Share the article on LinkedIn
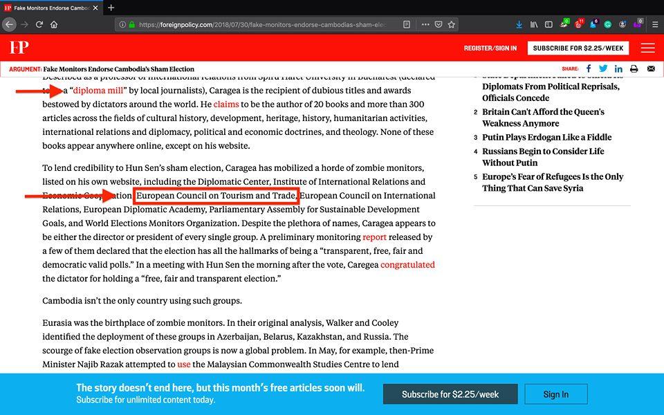The image size is (664, 415). point(618,68)
